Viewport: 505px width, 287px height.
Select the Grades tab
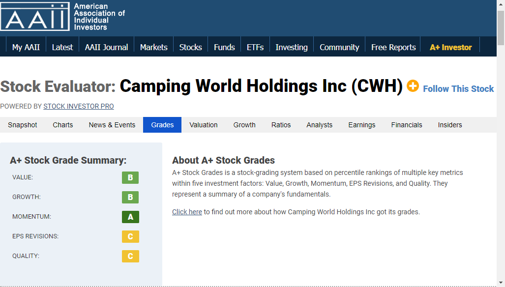point(162,125)
